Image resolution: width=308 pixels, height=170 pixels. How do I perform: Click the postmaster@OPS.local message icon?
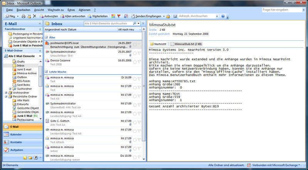coord(47,43)
